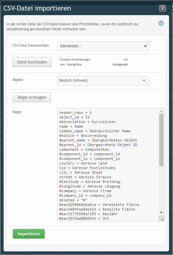Click the line "deleted = "0"" in the rule

tap(73, 200)
